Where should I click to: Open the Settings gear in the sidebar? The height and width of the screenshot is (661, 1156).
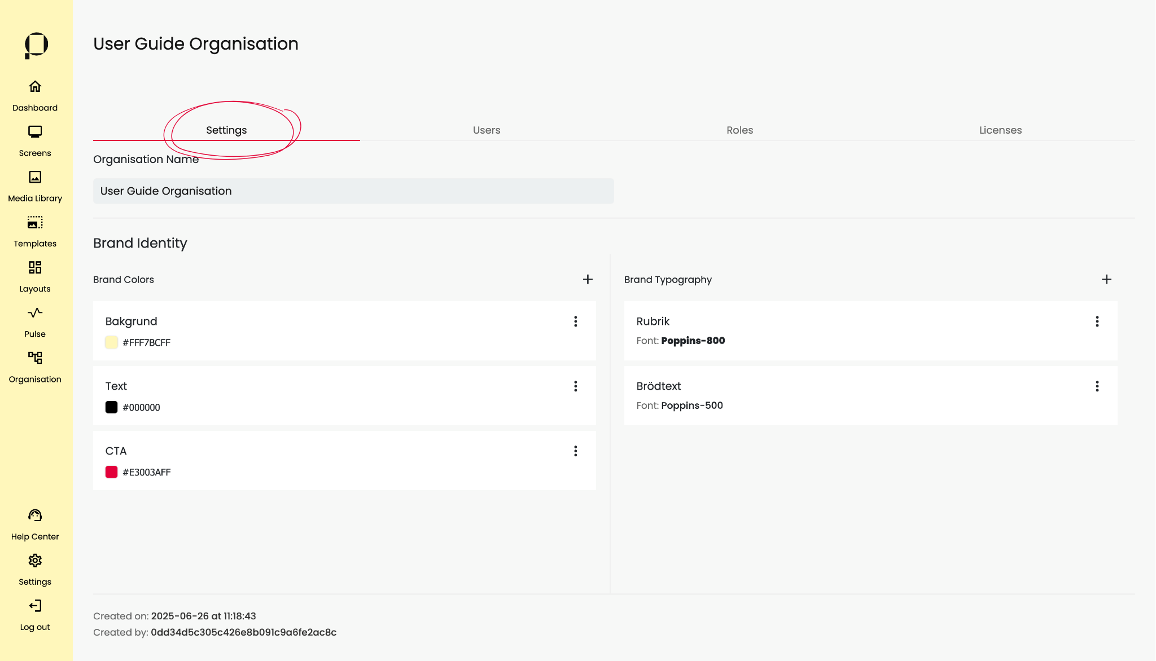click(35, 561)
